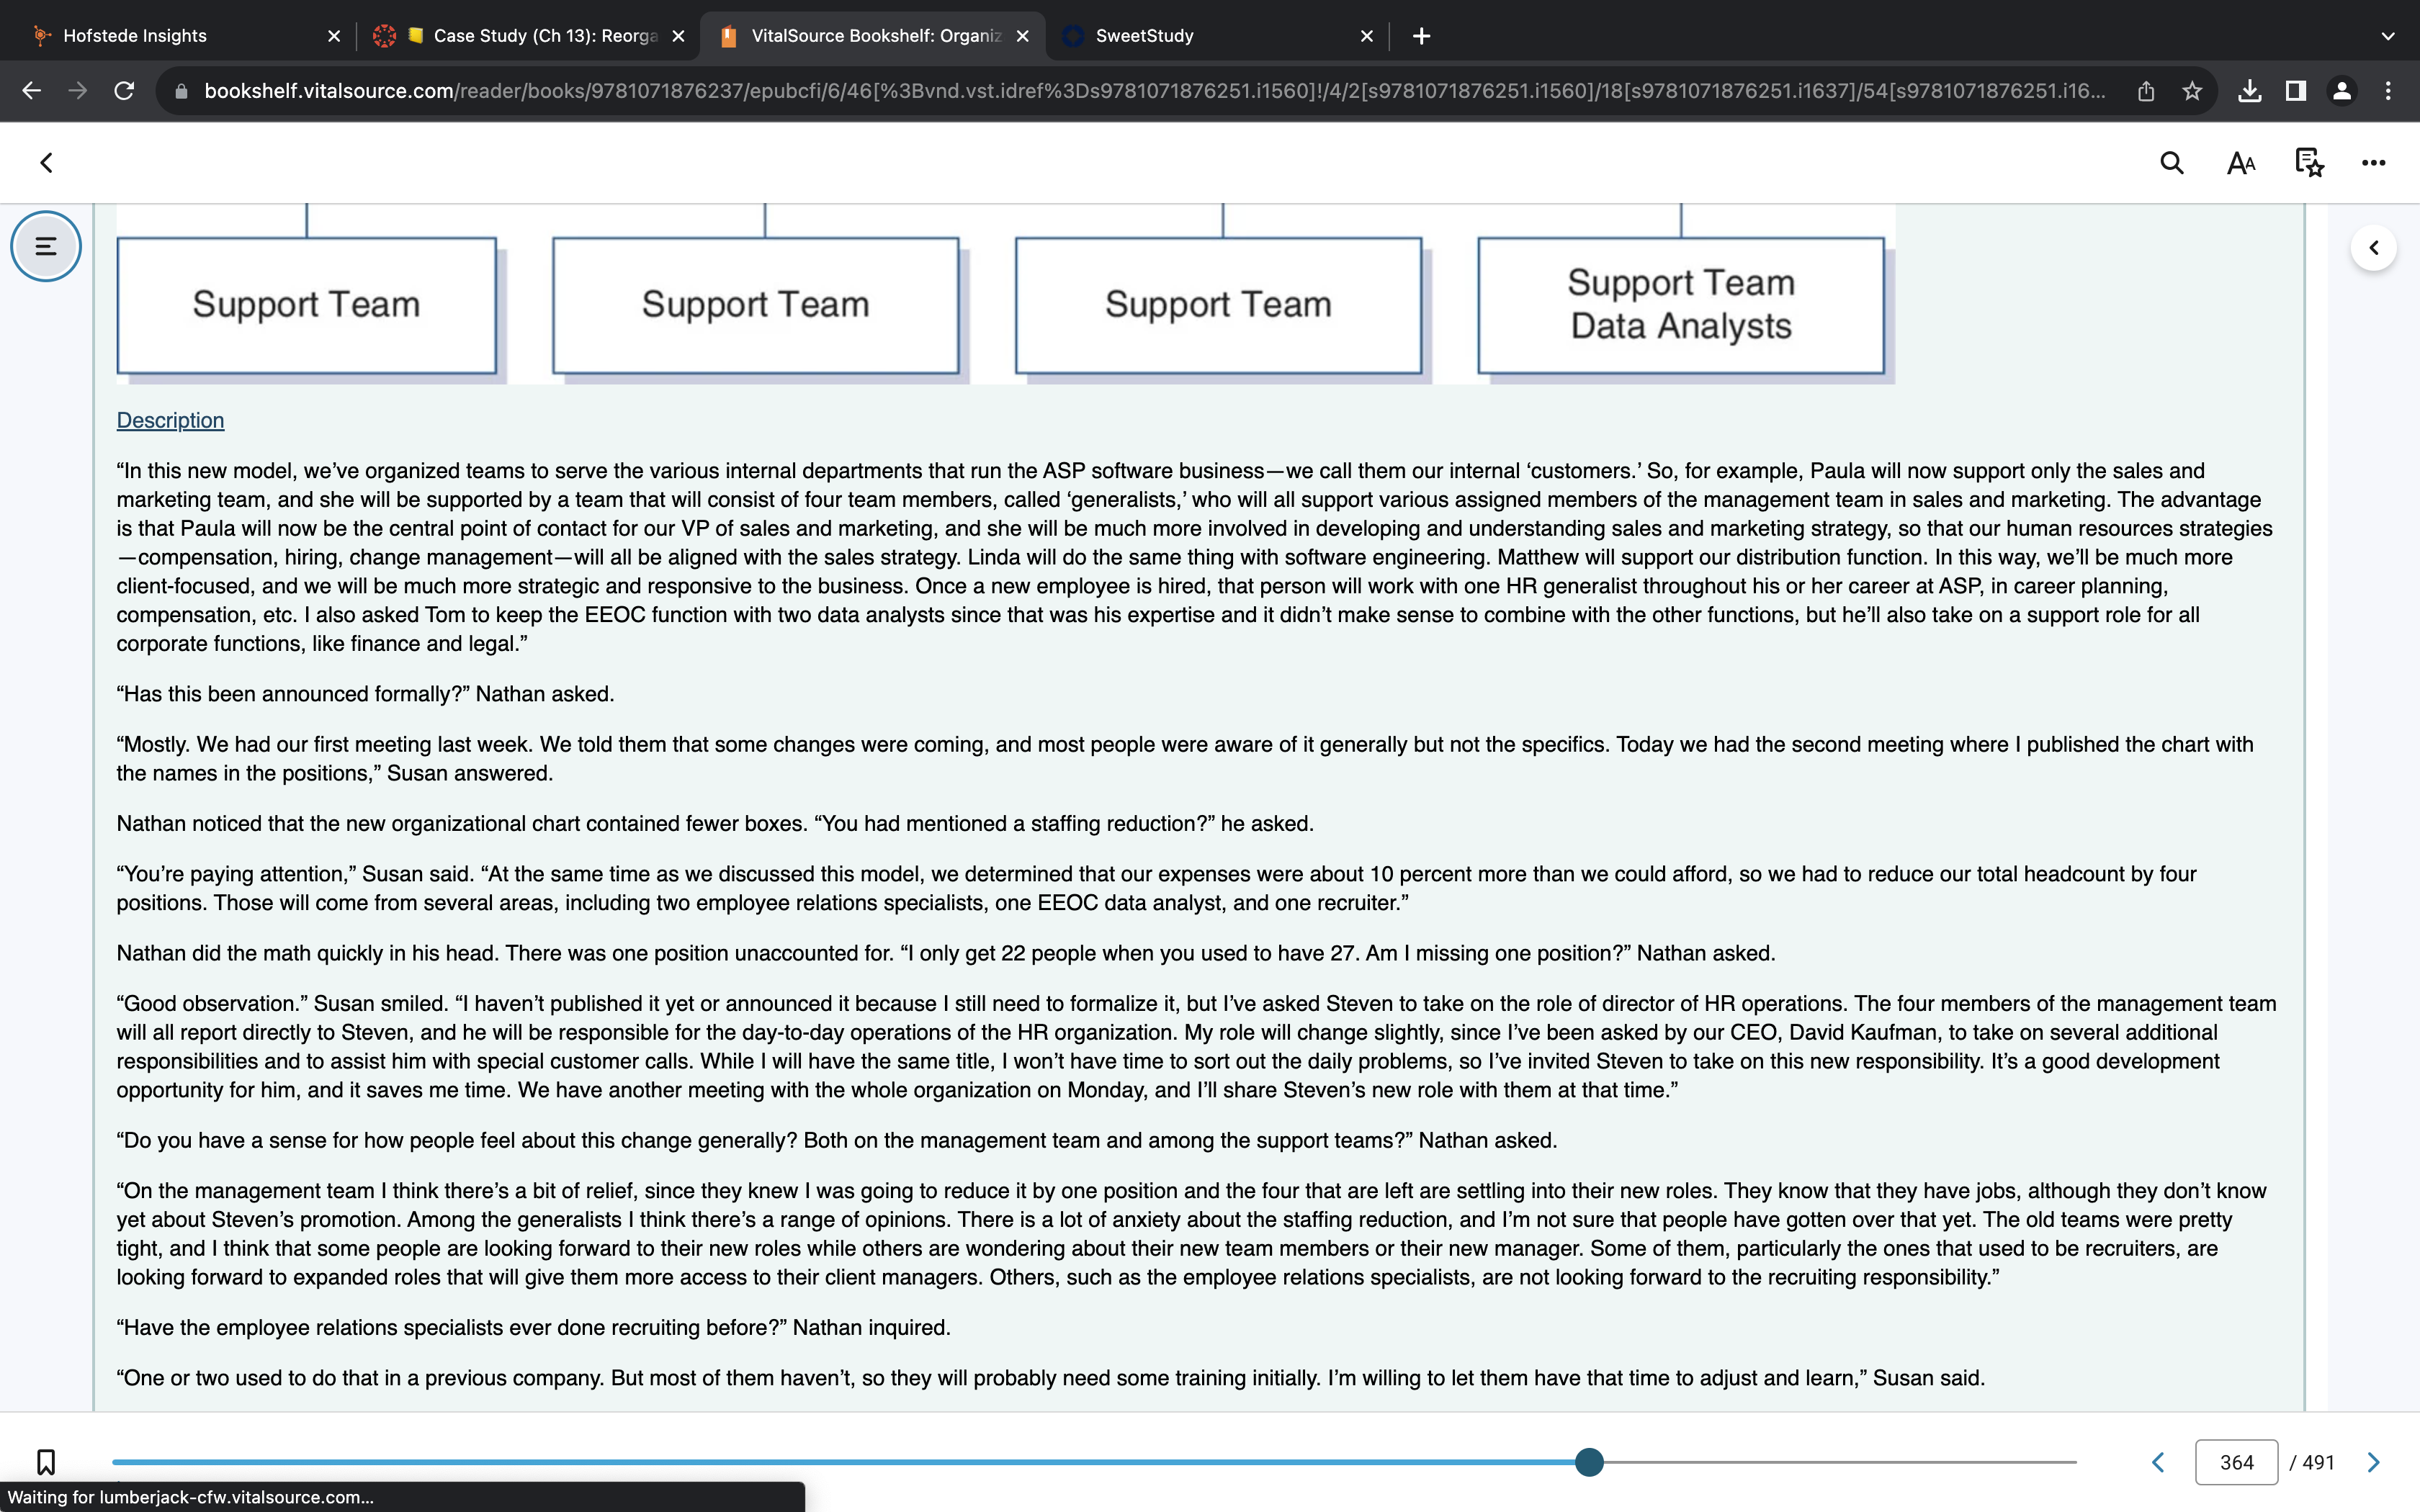Viewport: 2420px width, 1512px height.
Task: Open notebook highlights panel
Action: (x=2309, y=163)
